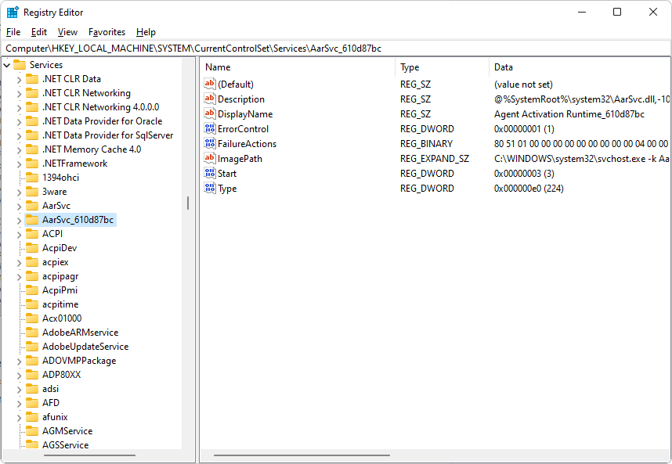This screenshot has width=672, height=464.
Task: Open the Edit menu
Action: [39, 32]
